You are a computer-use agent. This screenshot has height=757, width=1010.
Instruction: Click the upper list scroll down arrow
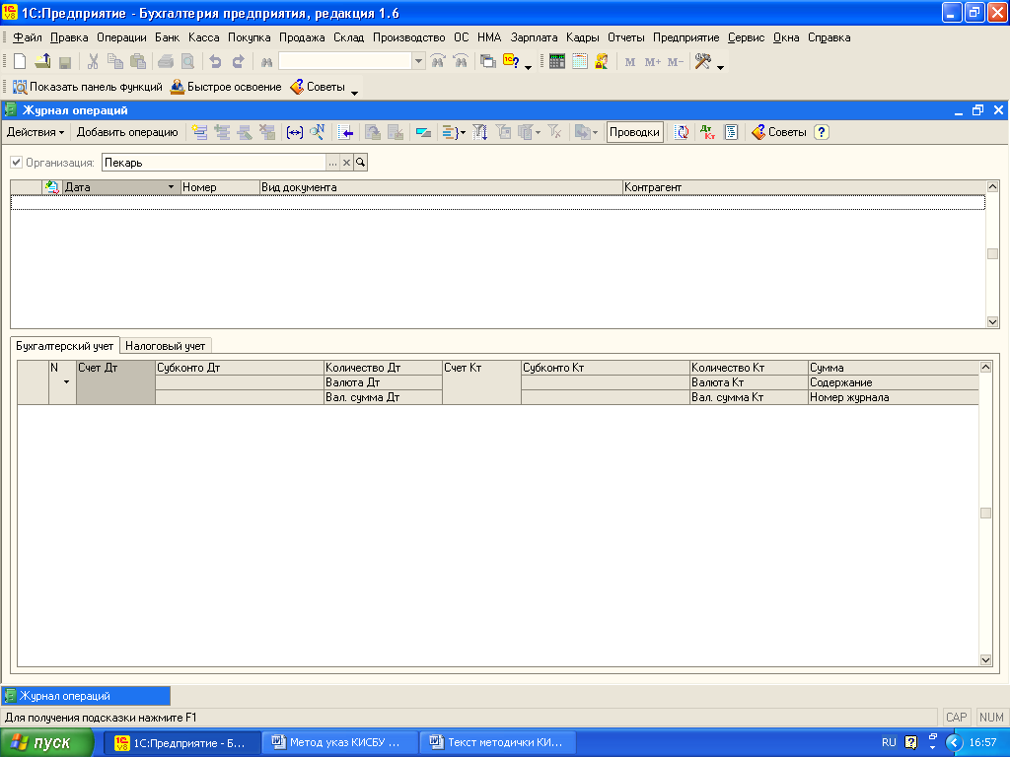click(992, 322)
